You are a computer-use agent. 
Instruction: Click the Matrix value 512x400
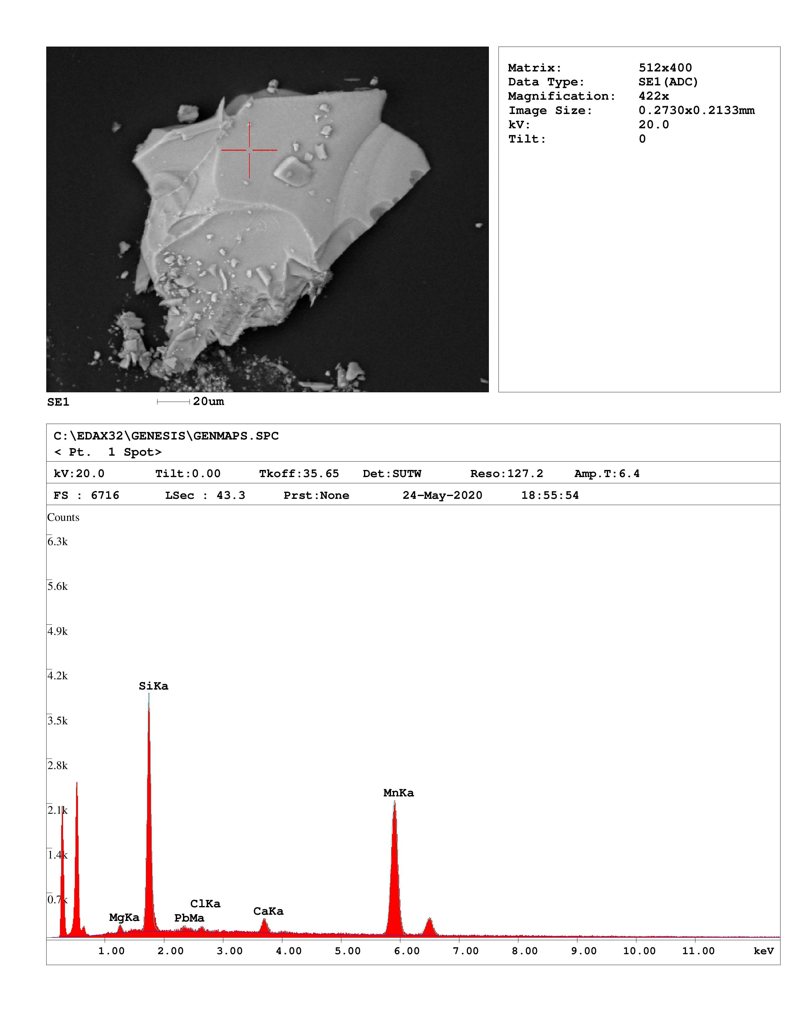coord(665,68)
